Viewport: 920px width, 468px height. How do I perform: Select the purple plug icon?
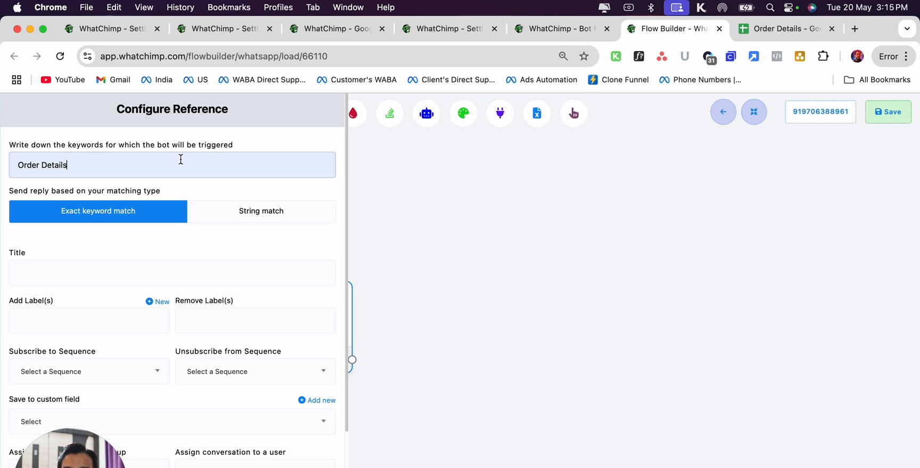[500, 113]
